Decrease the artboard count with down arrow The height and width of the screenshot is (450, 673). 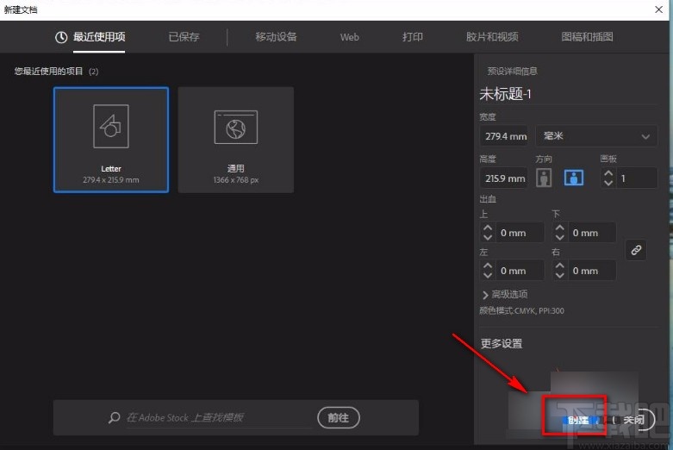pyautogui.click(x=608, y=183)
